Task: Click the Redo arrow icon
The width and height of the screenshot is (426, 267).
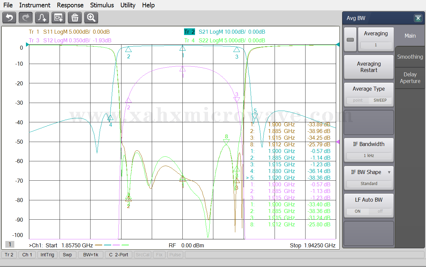Action: pos(26,18)
